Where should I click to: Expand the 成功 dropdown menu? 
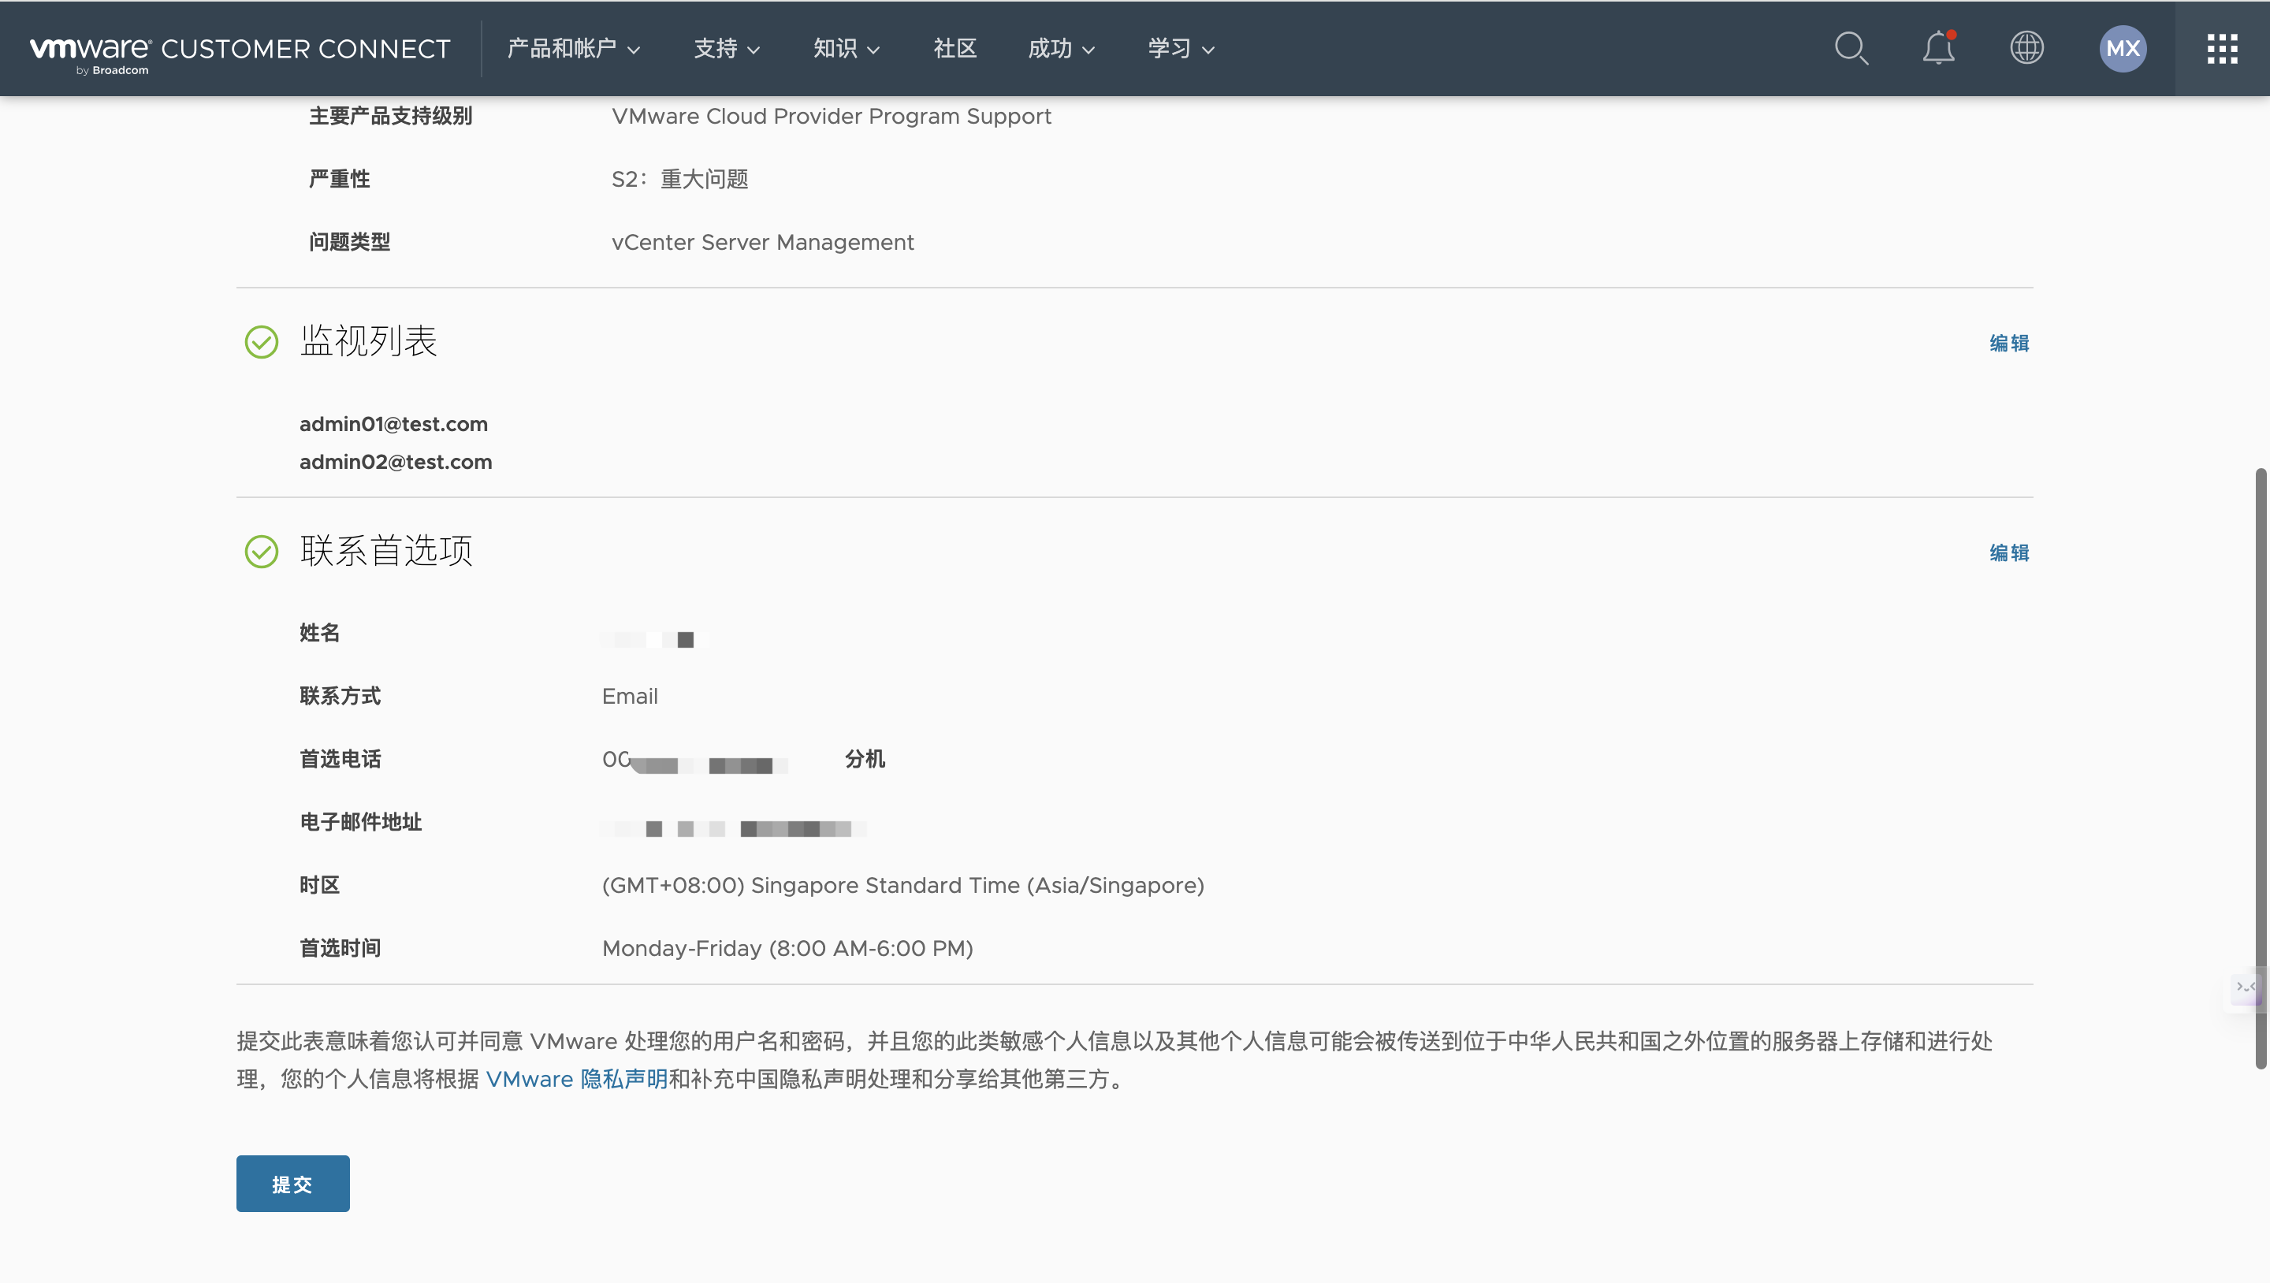coord(1062,48)
